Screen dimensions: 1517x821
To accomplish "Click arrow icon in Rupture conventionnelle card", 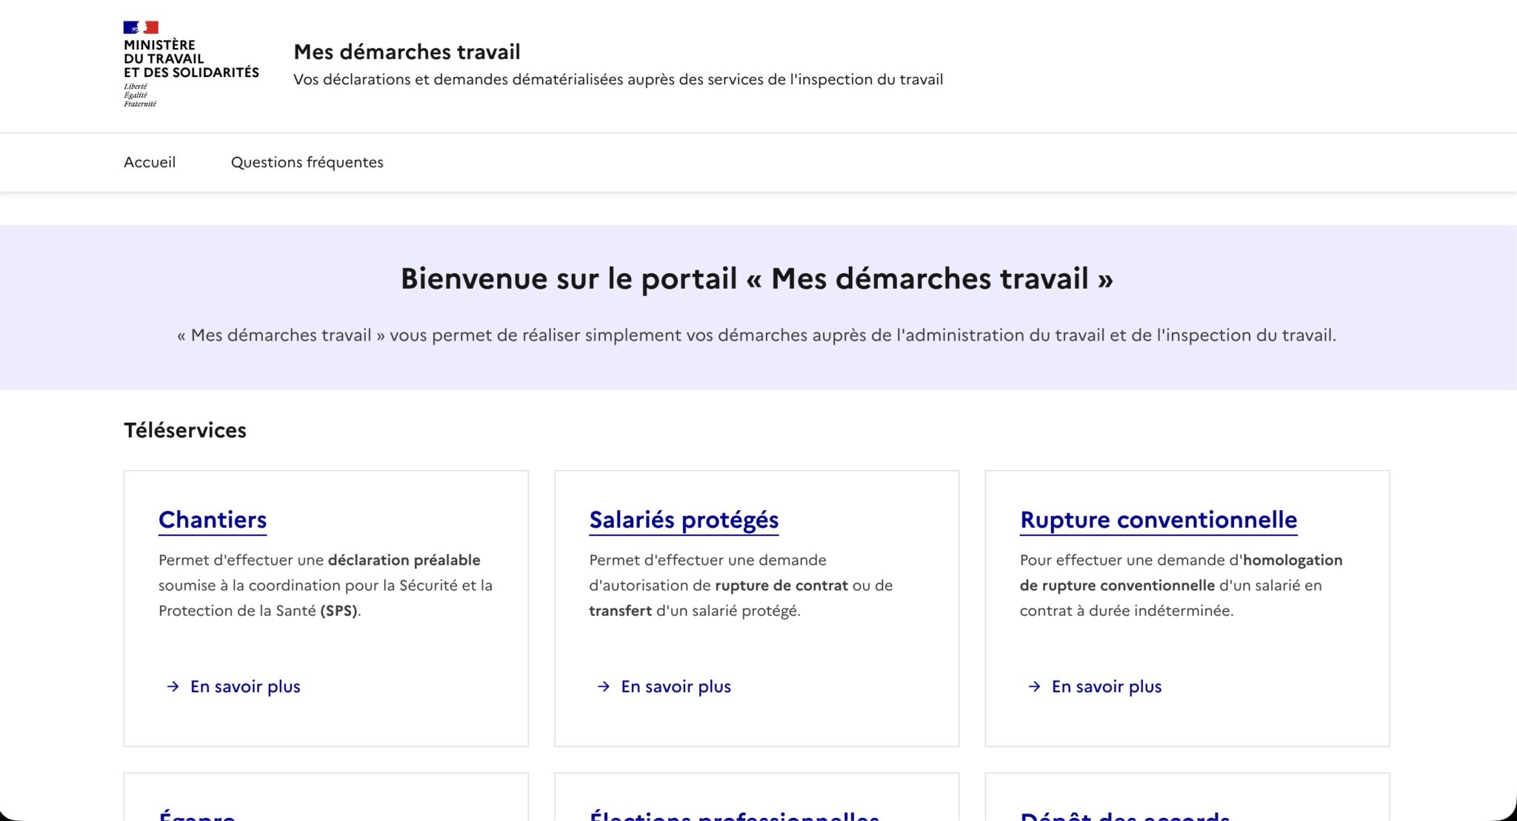I will click(x=1034, y=687).
